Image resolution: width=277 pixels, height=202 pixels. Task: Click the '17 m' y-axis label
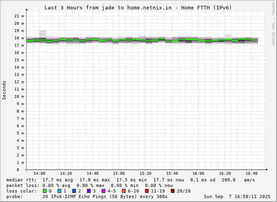[x=19, y=45]
